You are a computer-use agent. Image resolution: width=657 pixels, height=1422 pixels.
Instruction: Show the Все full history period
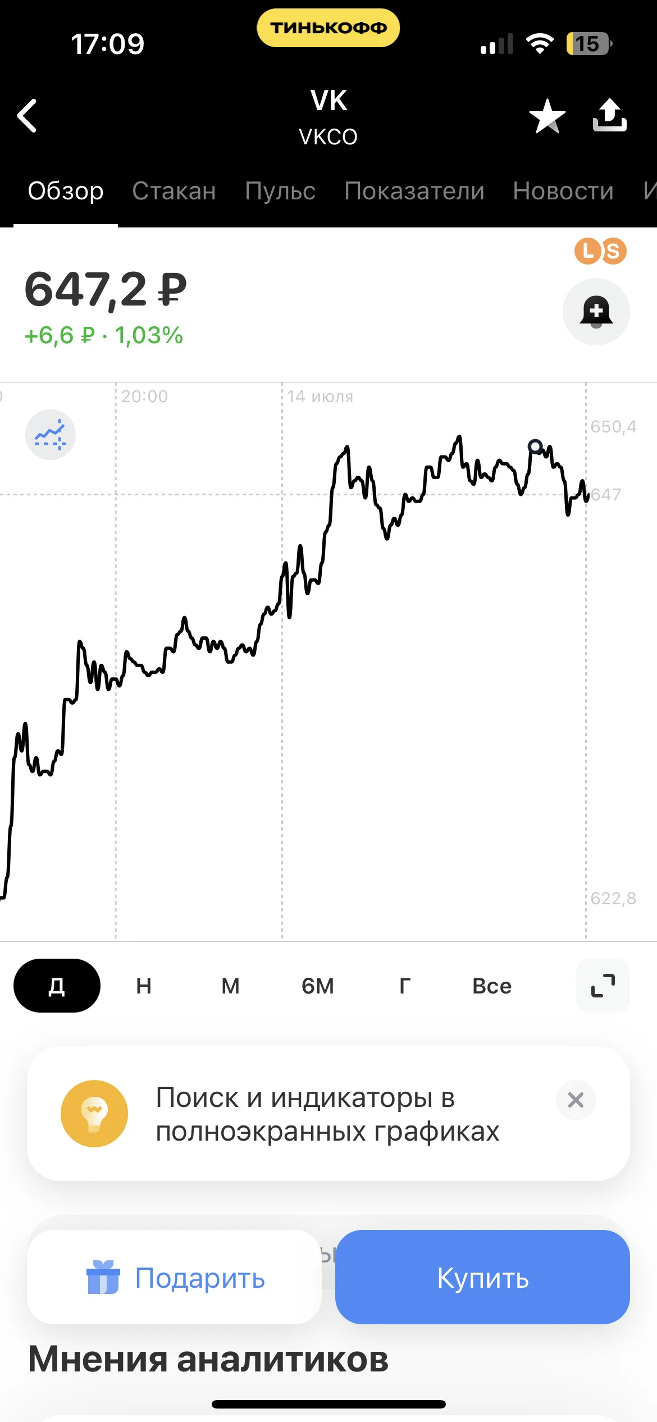pos(492,986)
